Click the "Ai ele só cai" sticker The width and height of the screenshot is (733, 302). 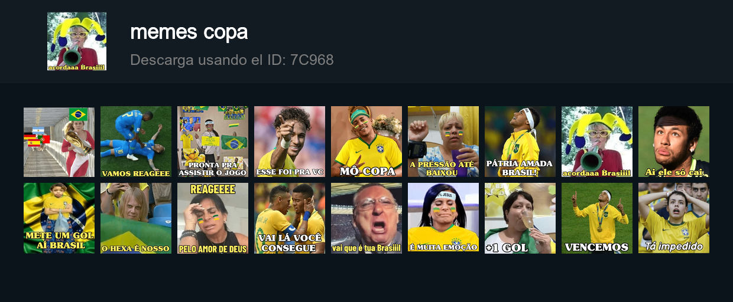click(674, 142)
